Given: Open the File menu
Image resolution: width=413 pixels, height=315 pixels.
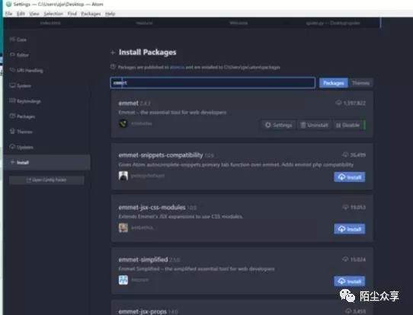Looking at the screenshot, I should tap(8, 14).
